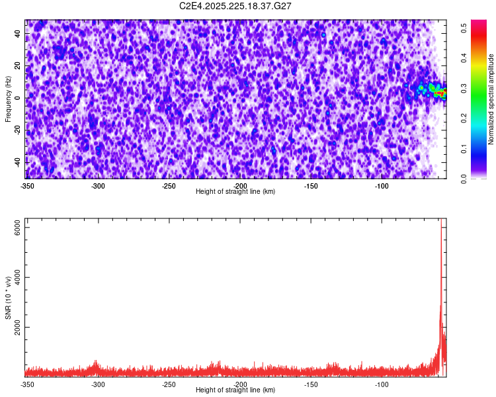Viewport: 496px width, 397px height.
Task: Click the Normalized spectral amplitude label
Action: [x=491, y=99]
